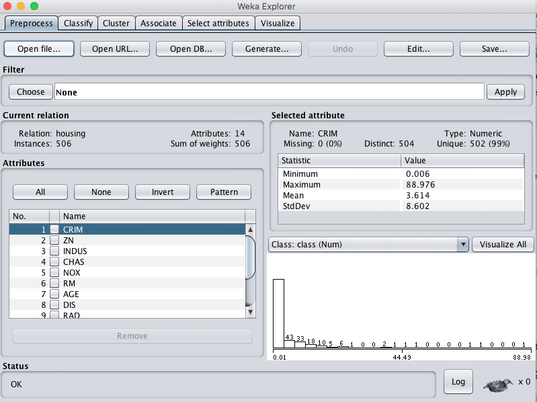Click the attribute list scroll-down arrow

(x=250, y=312)
